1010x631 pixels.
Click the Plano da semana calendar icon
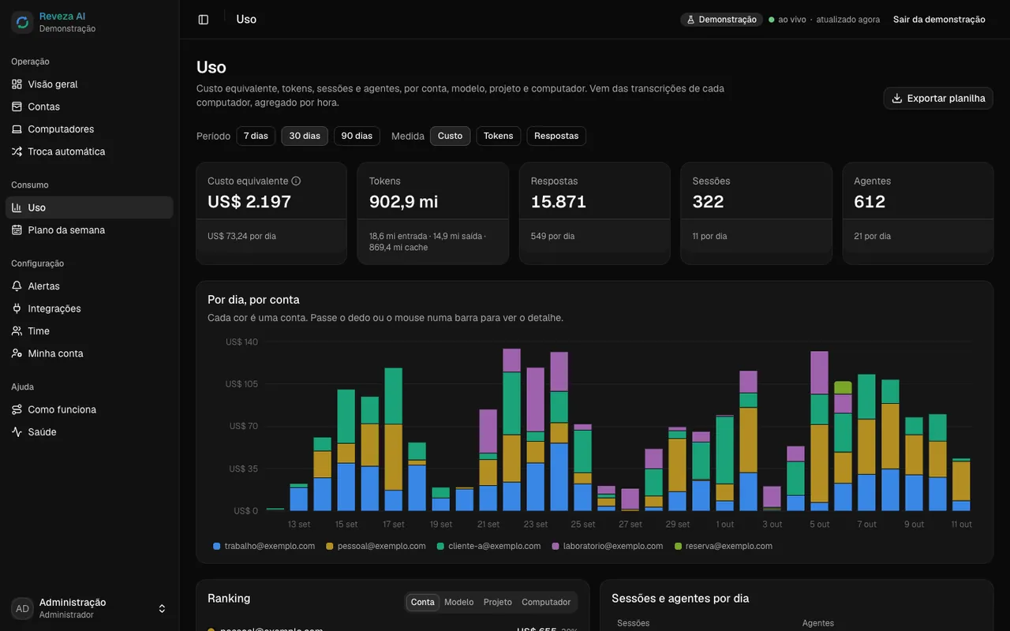click(x=17, y=230)
